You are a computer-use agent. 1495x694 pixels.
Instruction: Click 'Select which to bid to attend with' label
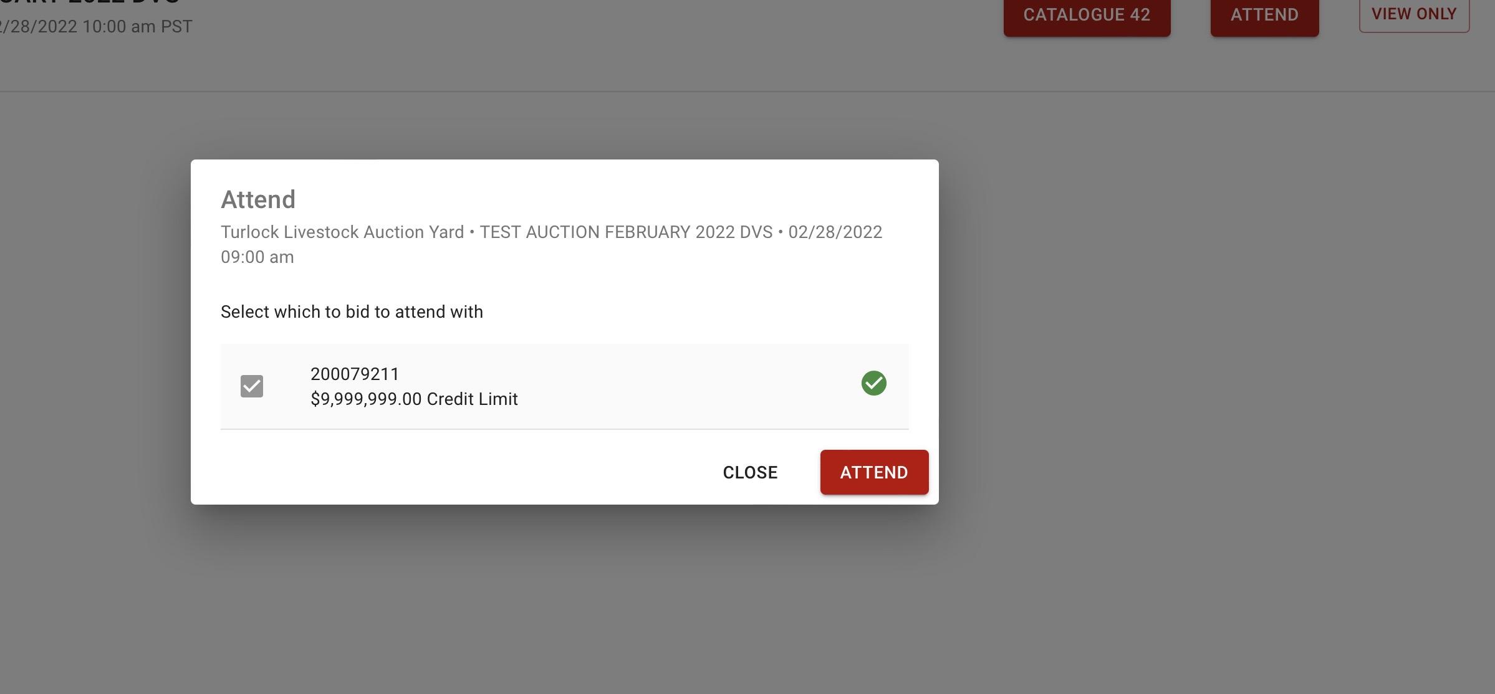352,311
